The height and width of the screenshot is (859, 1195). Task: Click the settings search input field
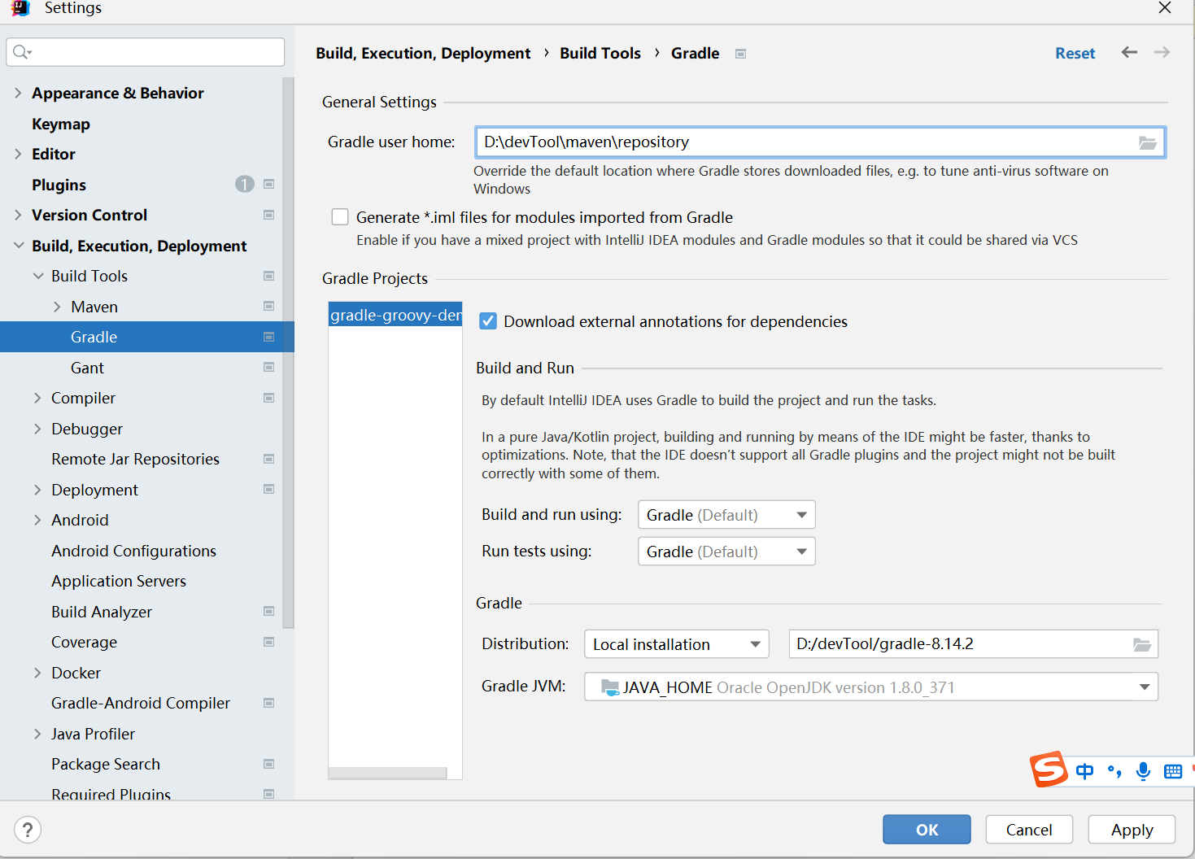pos(146,52)
